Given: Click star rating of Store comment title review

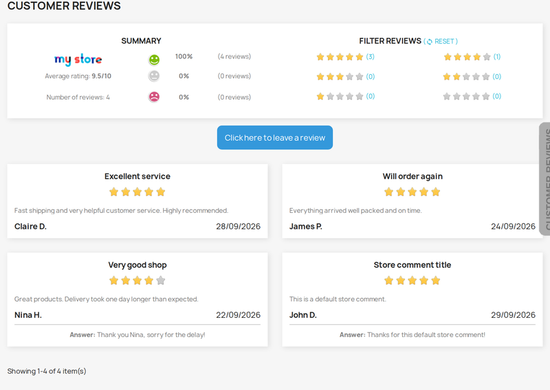Looking at the screenshot, I should click(412, 280).
